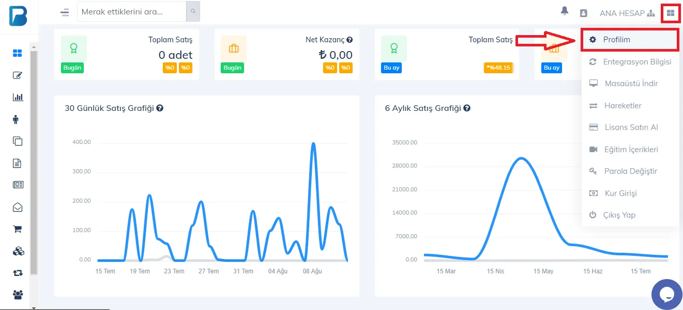683x310 pixels.
Task: Click the 35000.00 axis value
Action: [404, 142]
